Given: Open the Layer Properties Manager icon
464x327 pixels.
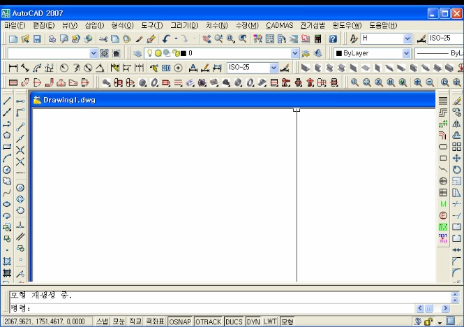Looking at the screenshot, I should tap(137, 53).
